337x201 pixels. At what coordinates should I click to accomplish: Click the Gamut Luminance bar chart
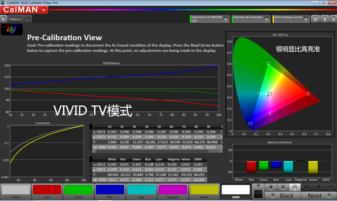[282, 161]
